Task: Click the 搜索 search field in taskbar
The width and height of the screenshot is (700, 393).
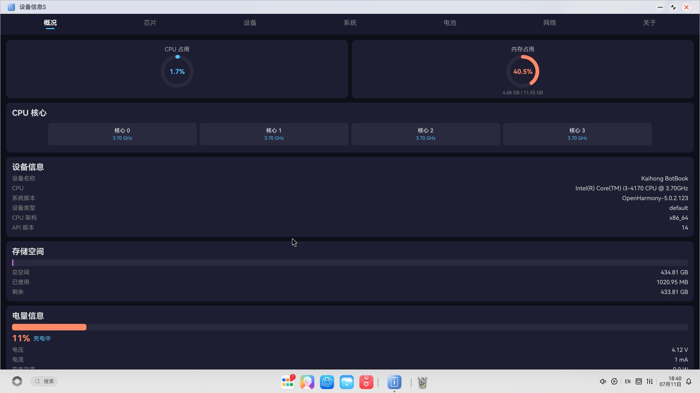Action: point(44,381)
